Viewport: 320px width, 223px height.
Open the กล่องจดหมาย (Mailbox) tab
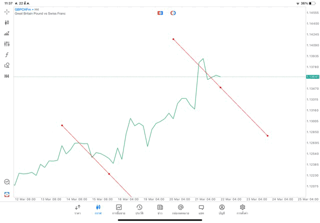(180, 209)
